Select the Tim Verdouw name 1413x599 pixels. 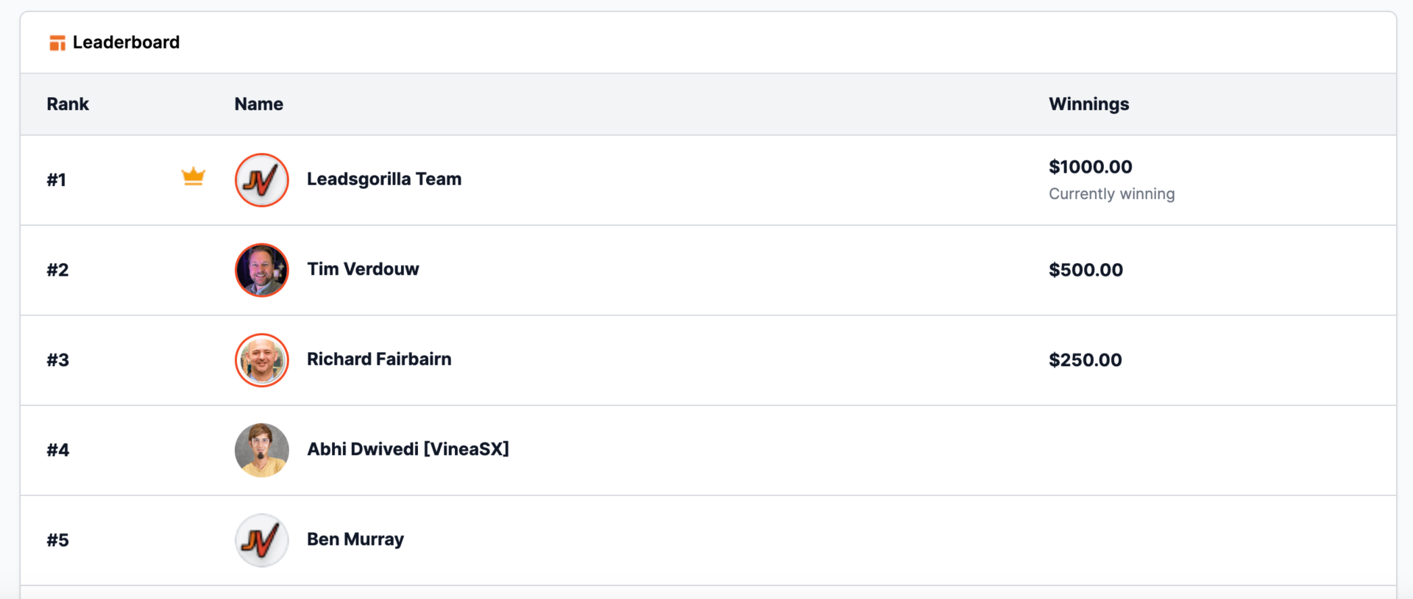363,269
